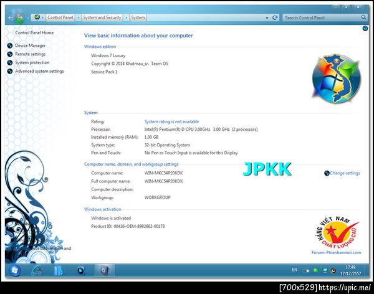
Task: Select the Product ID value text
Action: [139, 226]
